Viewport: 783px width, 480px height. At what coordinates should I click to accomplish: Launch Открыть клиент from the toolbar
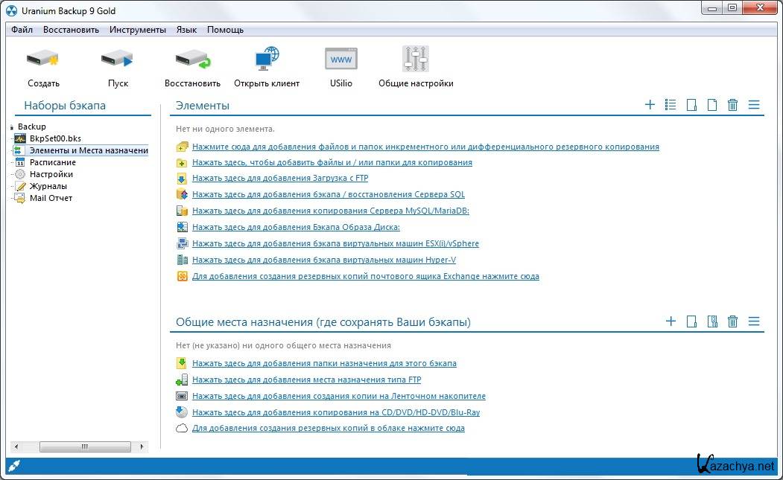coord(267,60)
